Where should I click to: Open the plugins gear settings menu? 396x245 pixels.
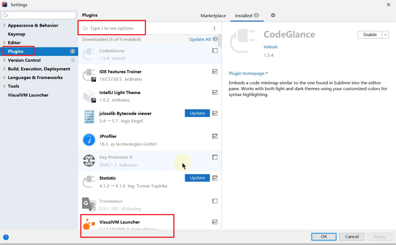273,15
